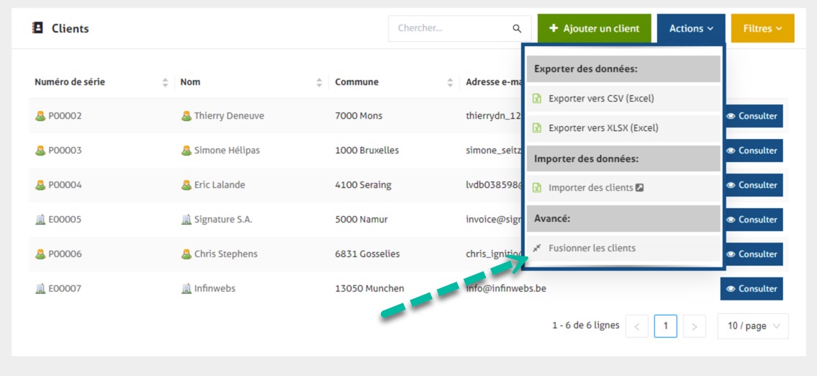Viewport: 817px width, 376px height.
Task: Sort the Commune column arrows
Action: click(x=451, y=82)
